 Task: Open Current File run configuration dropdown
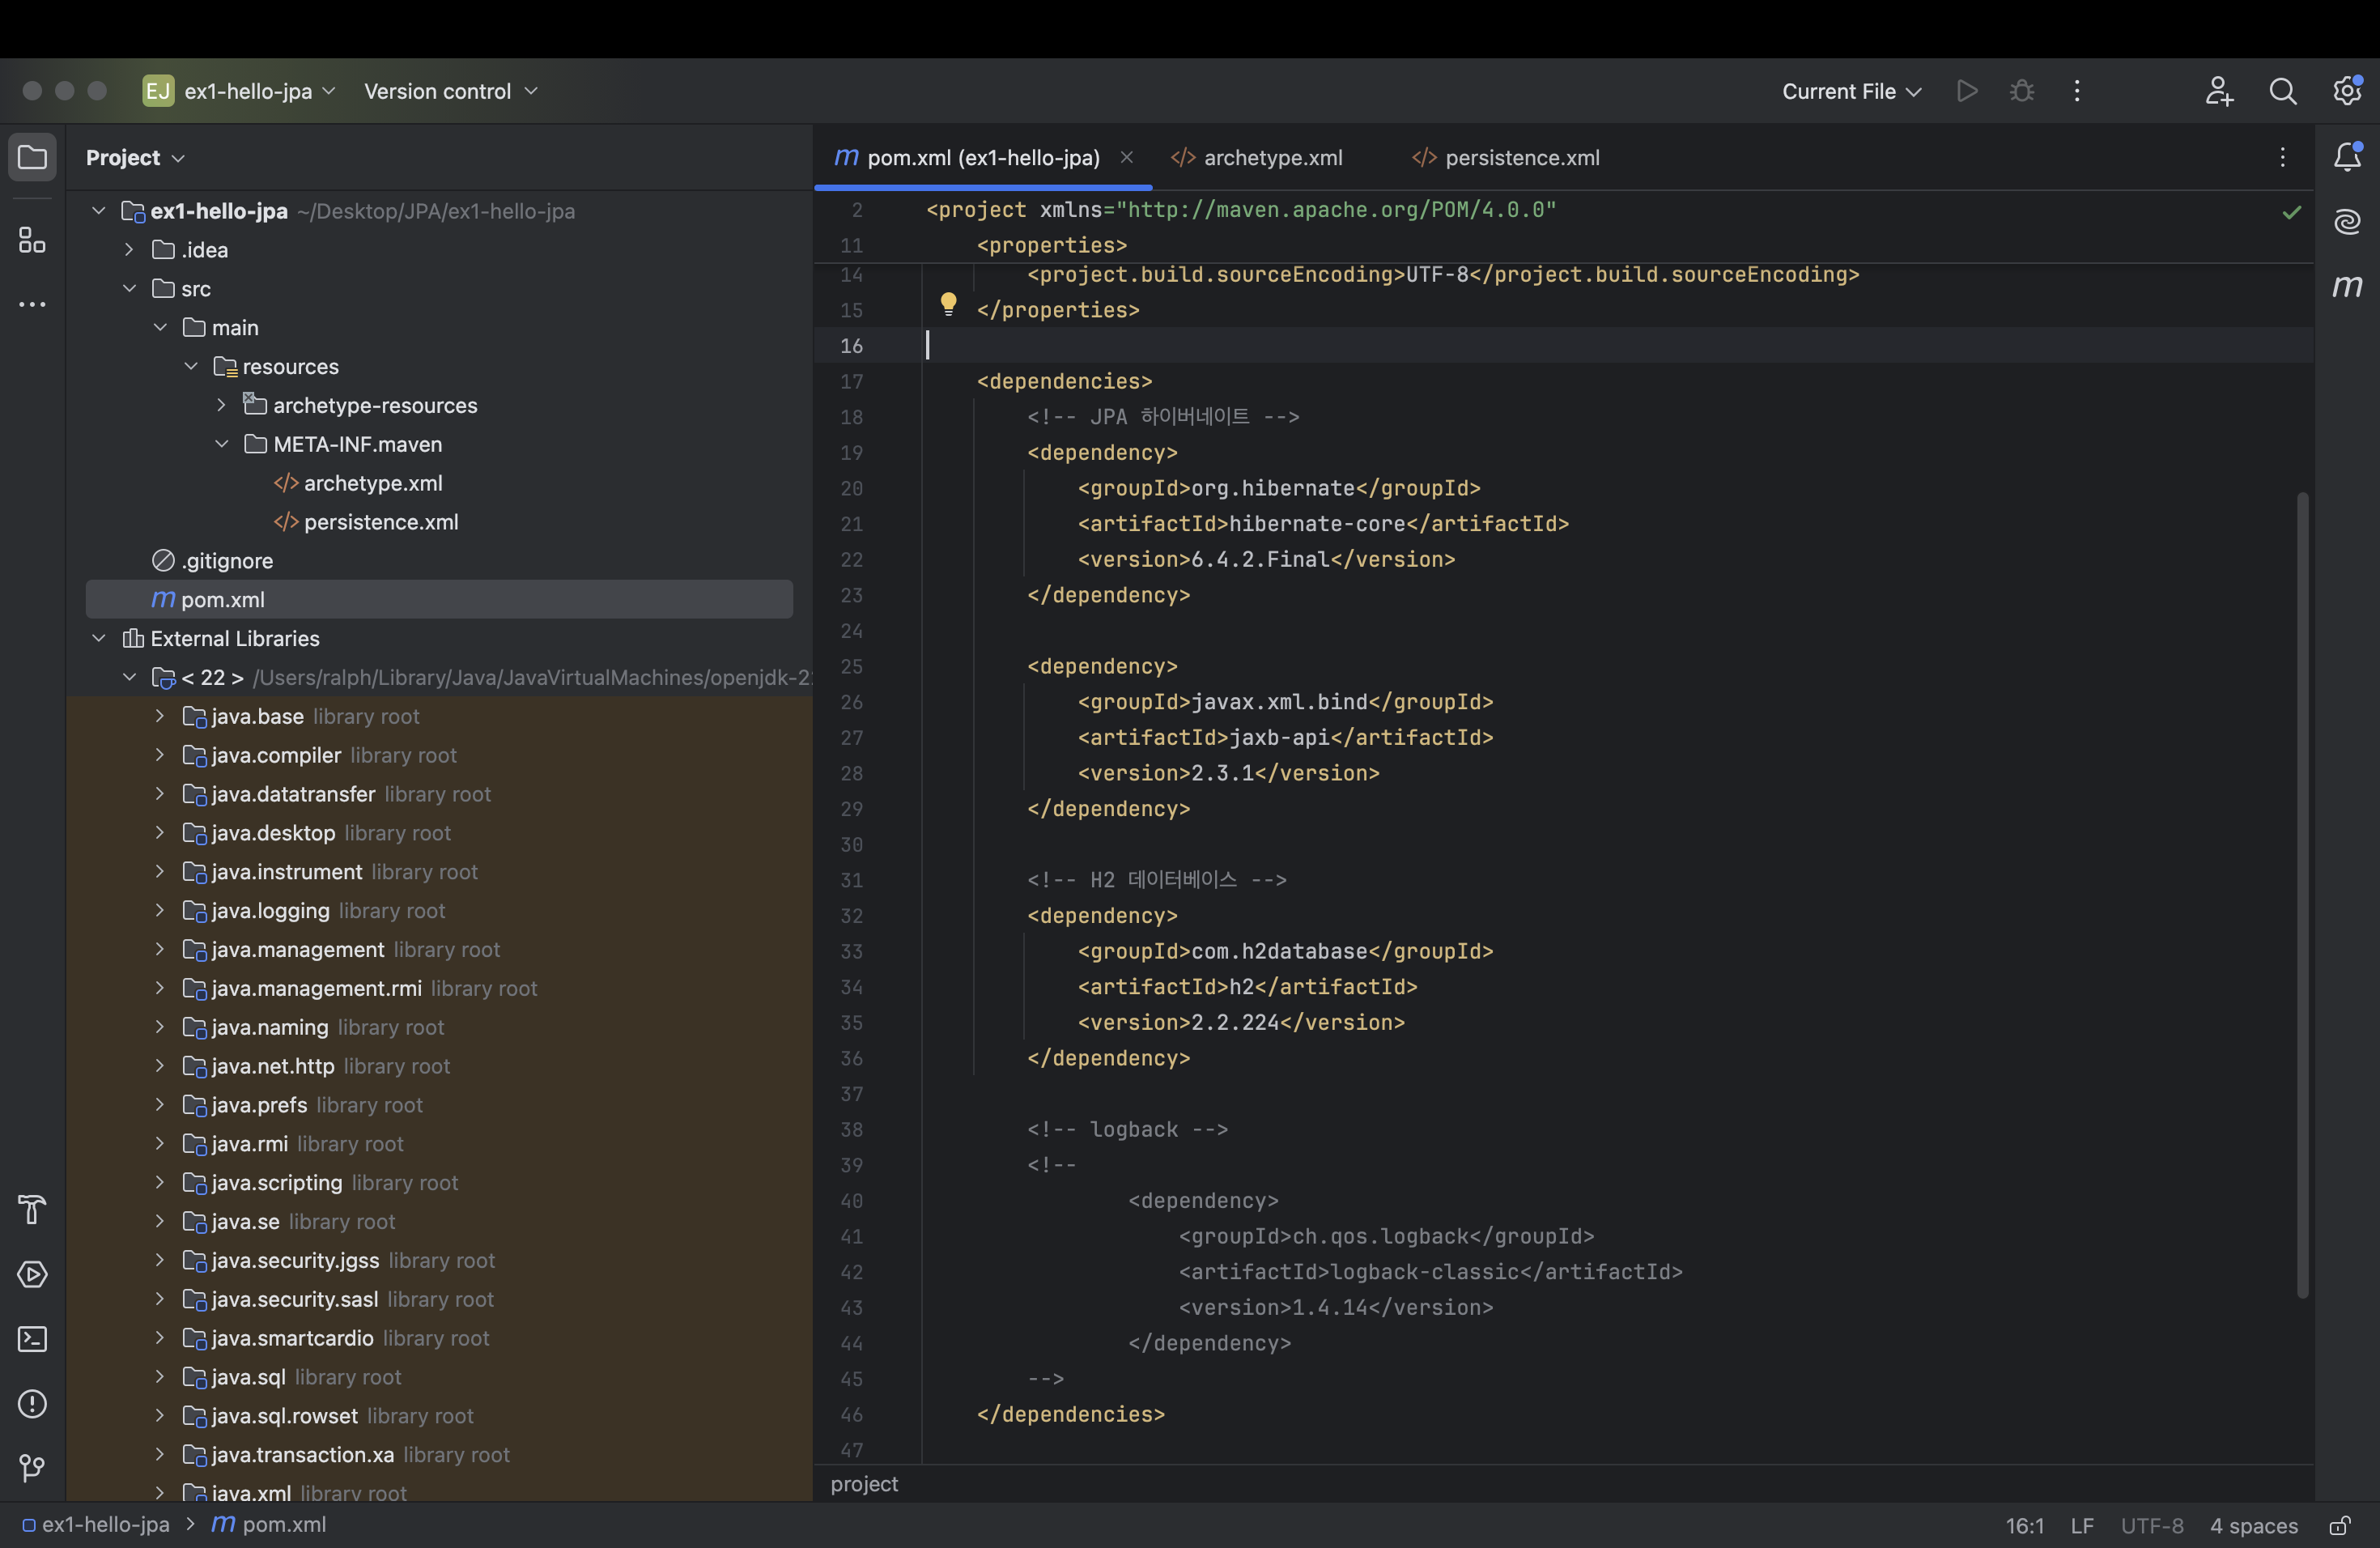[x=1851, y=91]
